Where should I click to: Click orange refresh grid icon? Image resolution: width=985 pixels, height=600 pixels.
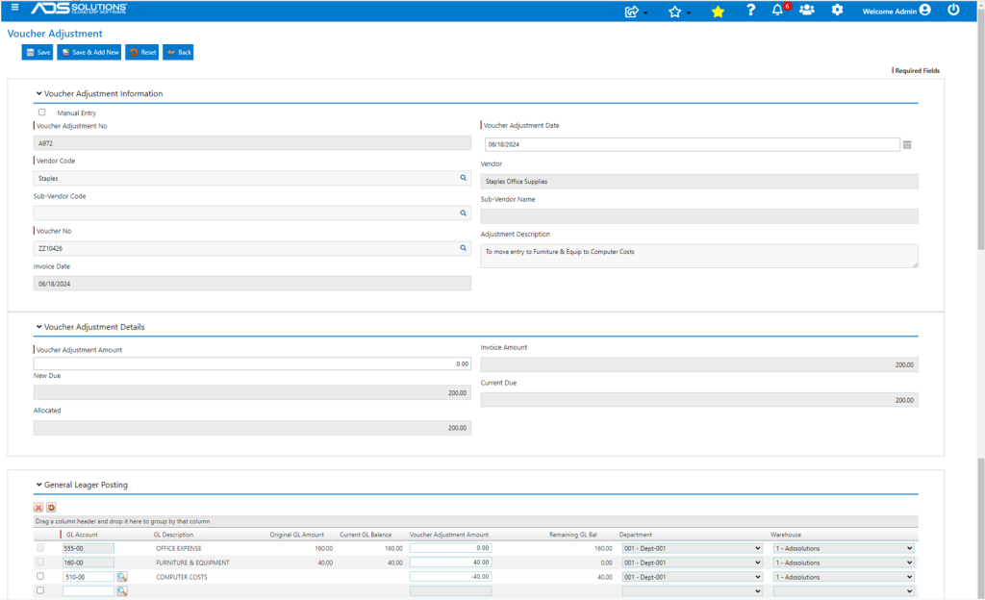pos(52,507)
